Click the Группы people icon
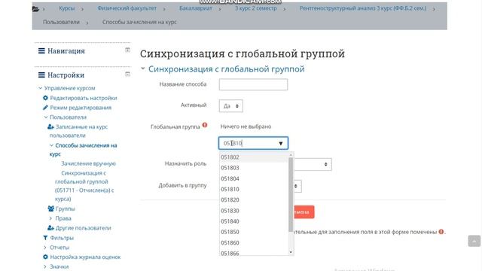The width and height of the screenshot is (482, 271). (x=51, y=209)
